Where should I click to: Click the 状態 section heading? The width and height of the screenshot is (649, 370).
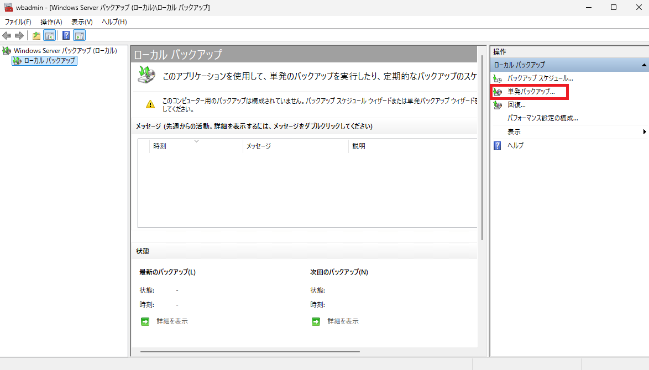click(143, 251)
